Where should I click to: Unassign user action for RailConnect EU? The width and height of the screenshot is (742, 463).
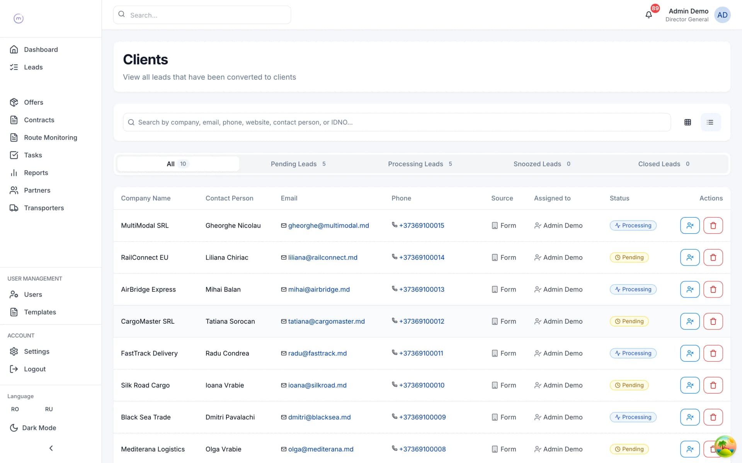tap(690, 257)
